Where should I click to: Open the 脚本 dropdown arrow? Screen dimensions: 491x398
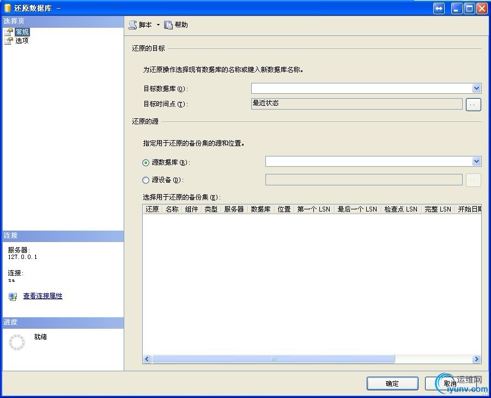158,25
